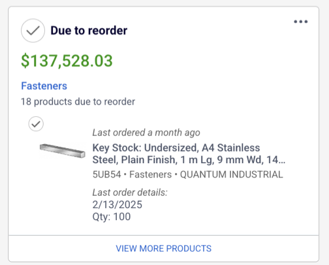Select the 5UB54 item number
The height and width of the screenshot is (265, 329).
pos(106,174)
